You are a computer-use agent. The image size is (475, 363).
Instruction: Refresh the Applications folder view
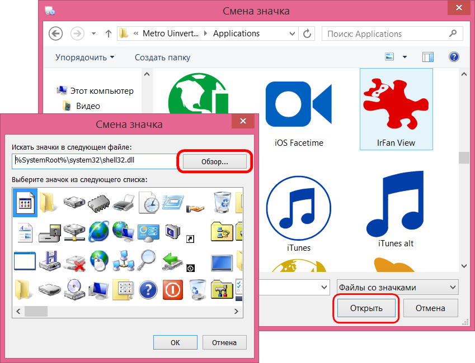point(307,34)
